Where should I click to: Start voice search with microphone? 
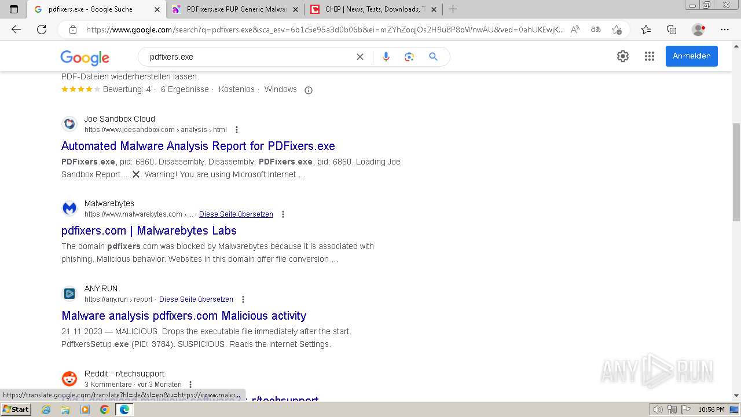(x=386, y=57)
